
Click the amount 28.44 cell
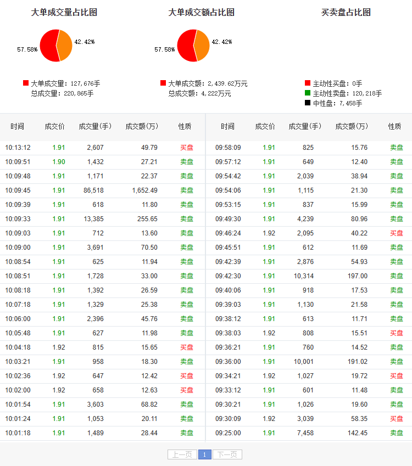click(x=149, y=433)
